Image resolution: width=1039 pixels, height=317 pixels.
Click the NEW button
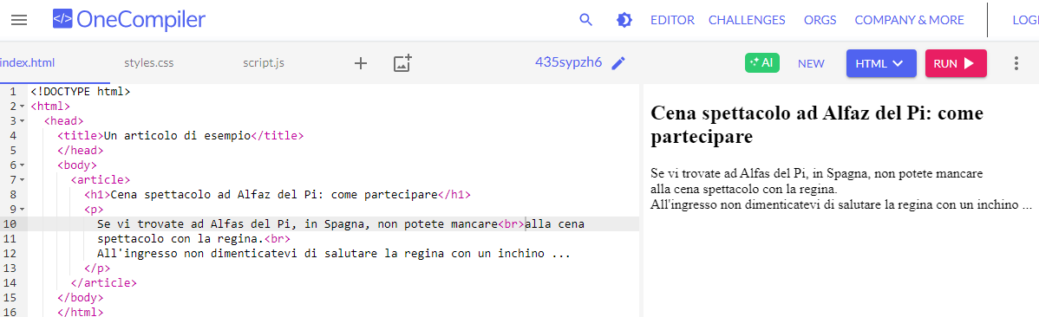pyautogui.click(x=811, y=63)
